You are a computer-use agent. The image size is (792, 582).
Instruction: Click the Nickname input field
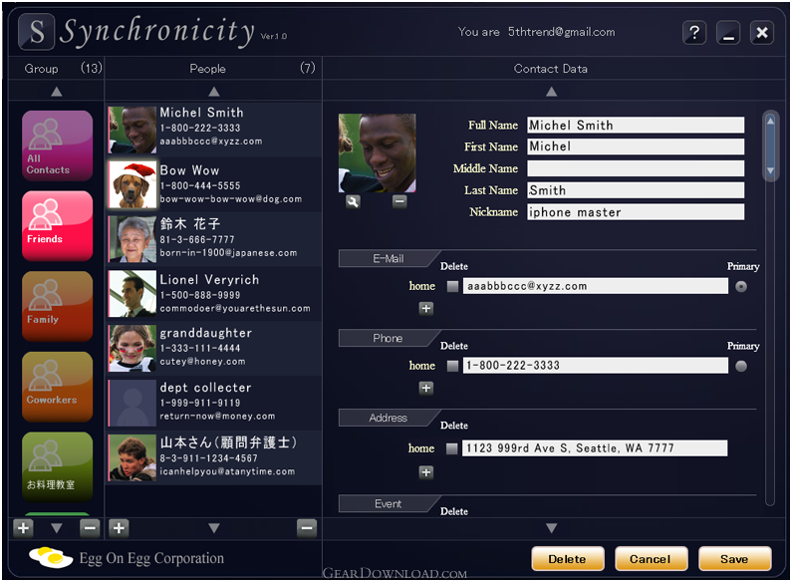click(636, 212)
